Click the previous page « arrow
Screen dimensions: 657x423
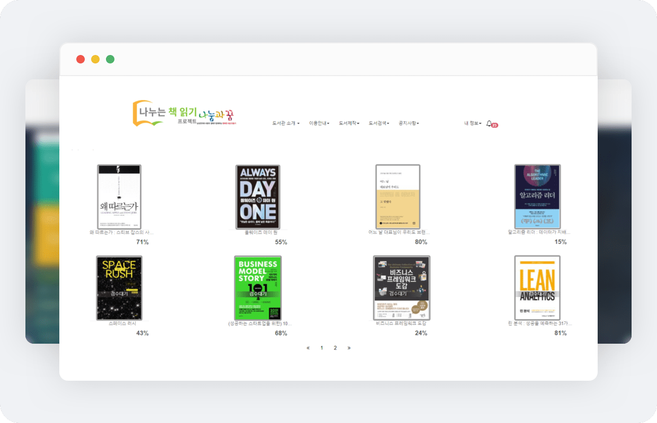pyautogui.click(x=308, y=348)
